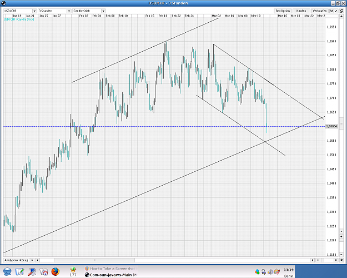The image size is (347, 278).
Task: Click the 13:19 Berlin clock
Action: click(x=289, y=272)
